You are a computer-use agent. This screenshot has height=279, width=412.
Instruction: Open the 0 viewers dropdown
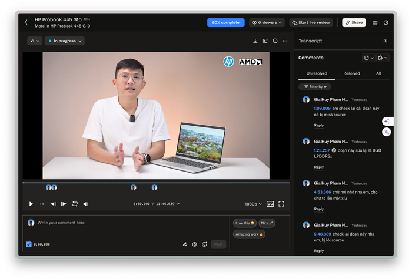click(267, 22)
